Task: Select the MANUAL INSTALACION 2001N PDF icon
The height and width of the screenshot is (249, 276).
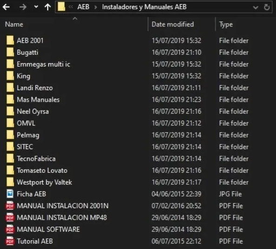Action: pos(10,206)
